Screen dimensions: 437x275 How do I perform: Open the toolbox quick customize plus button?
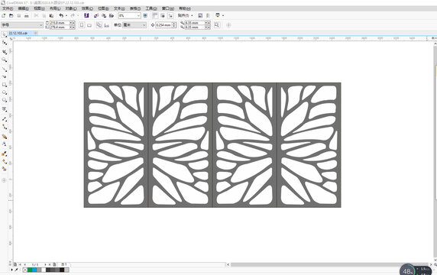4,180
